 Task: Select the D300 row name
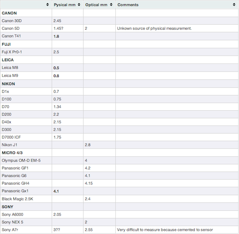click(x=7, y=130)
